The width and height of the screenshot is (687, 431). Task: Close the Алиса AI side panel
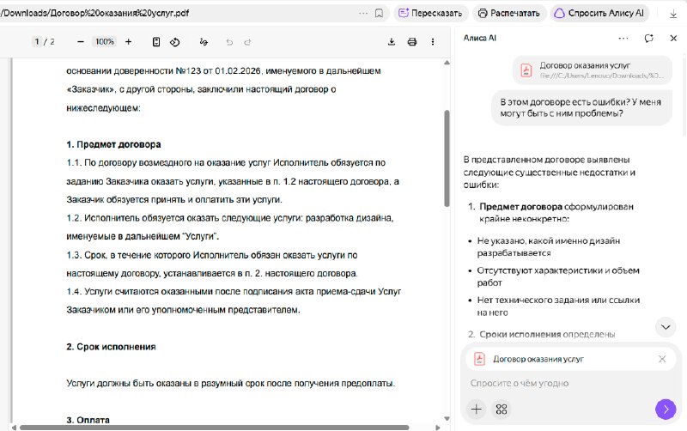673,38
